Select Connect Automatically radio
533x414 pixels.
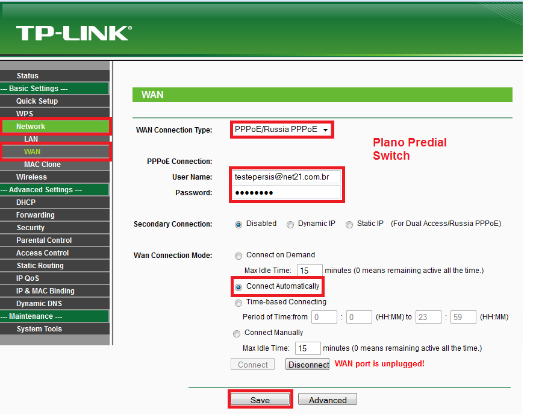point(238,287)
